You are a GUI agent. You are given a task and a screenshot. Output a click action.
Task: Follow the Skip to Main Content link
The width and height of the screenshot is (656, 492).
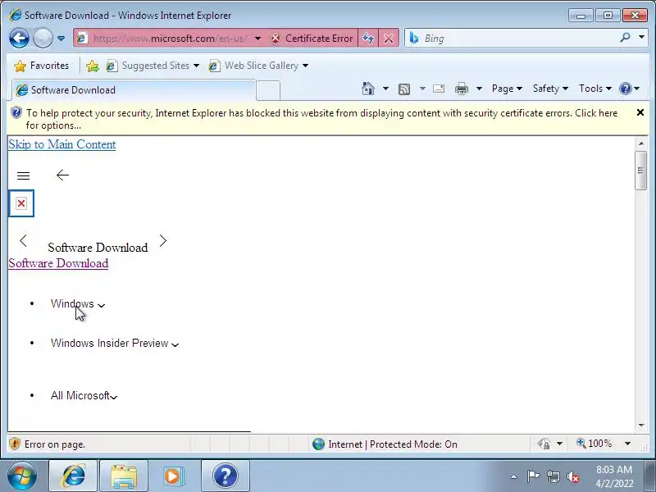coord(62,144)
